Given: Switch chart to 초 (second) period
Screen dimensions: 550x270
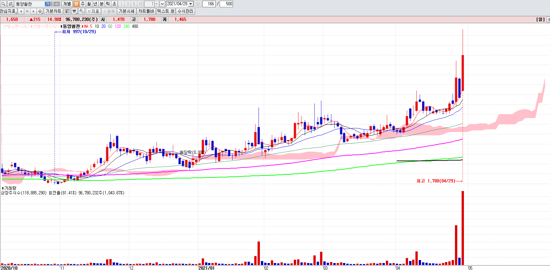Looking at the screenshot, I should (x=114, y=4).
